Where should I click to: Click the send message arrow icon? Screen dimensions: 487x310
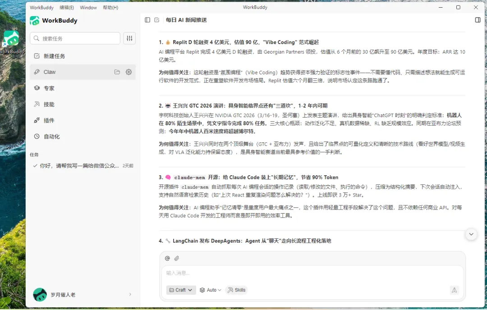(x=454, y=290)
